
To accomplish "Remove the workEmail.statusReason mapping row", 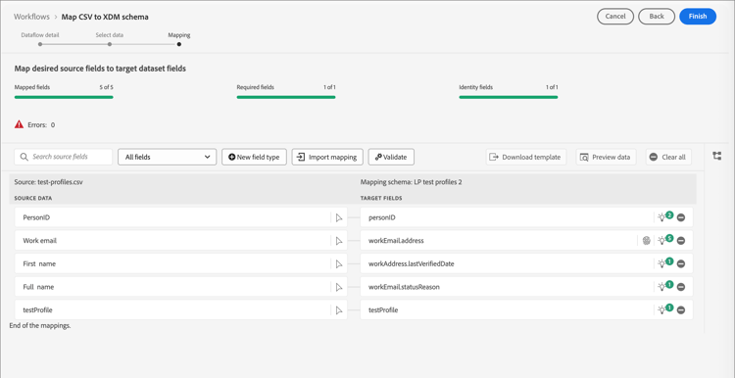I will coord(681,287).
